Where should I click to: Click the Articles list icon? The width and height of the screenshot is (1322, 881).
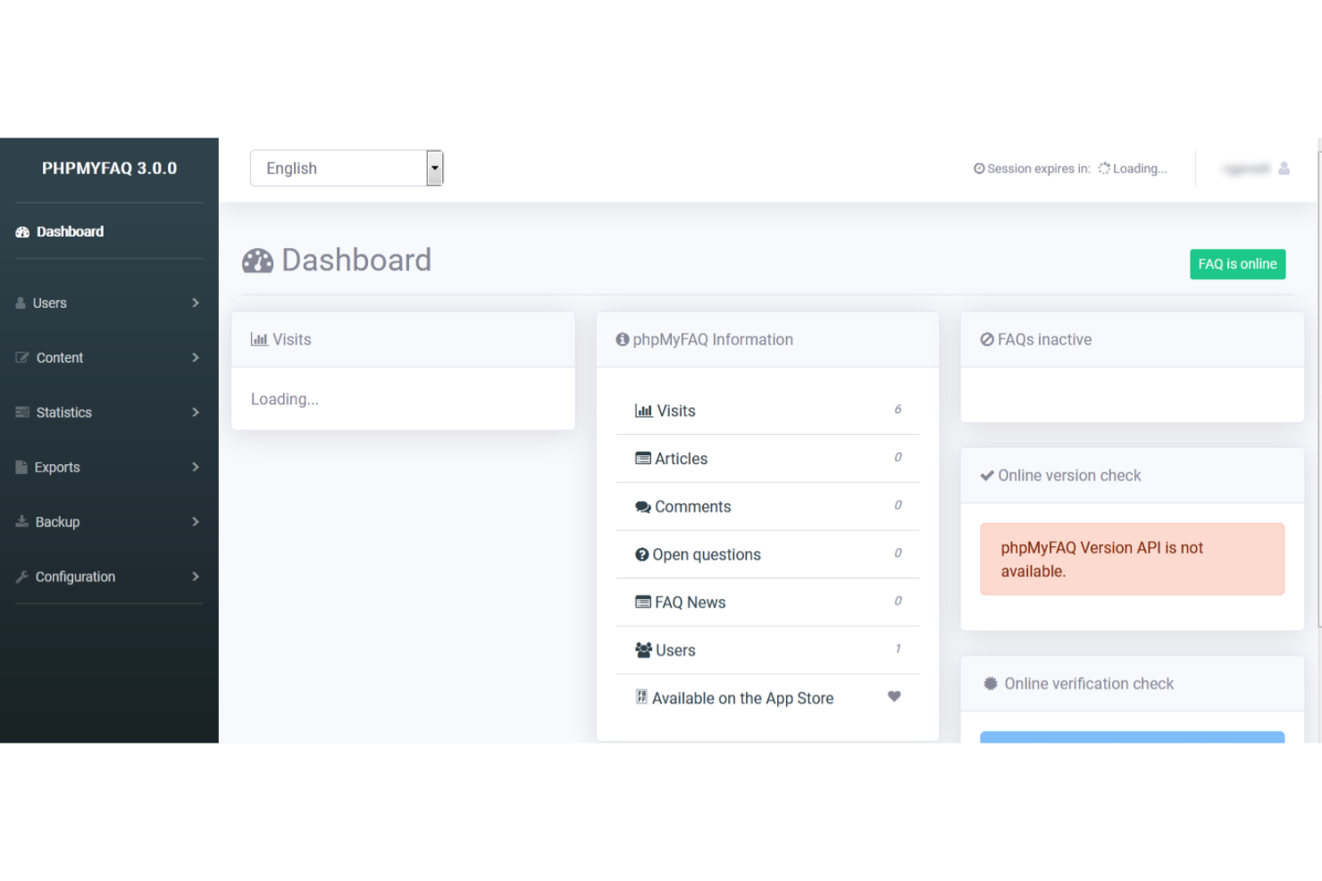(643, 459)
